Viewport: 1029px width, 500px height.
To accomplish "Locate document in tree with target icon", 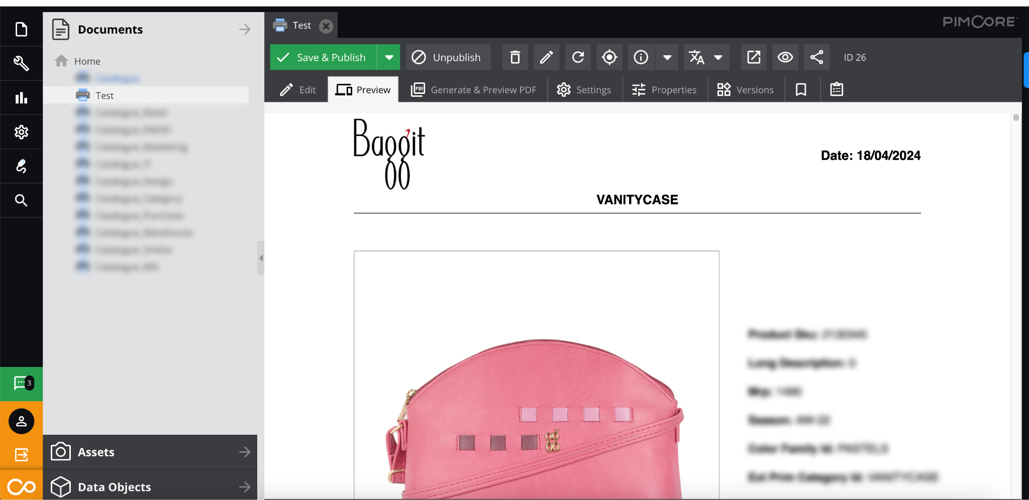I will pyautogui.click(x=609, y=57).
